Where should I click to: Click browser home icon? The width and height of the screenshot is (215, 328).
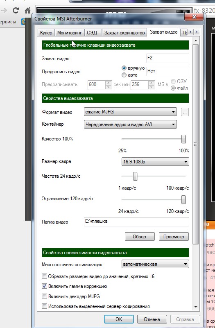[27, 10]
